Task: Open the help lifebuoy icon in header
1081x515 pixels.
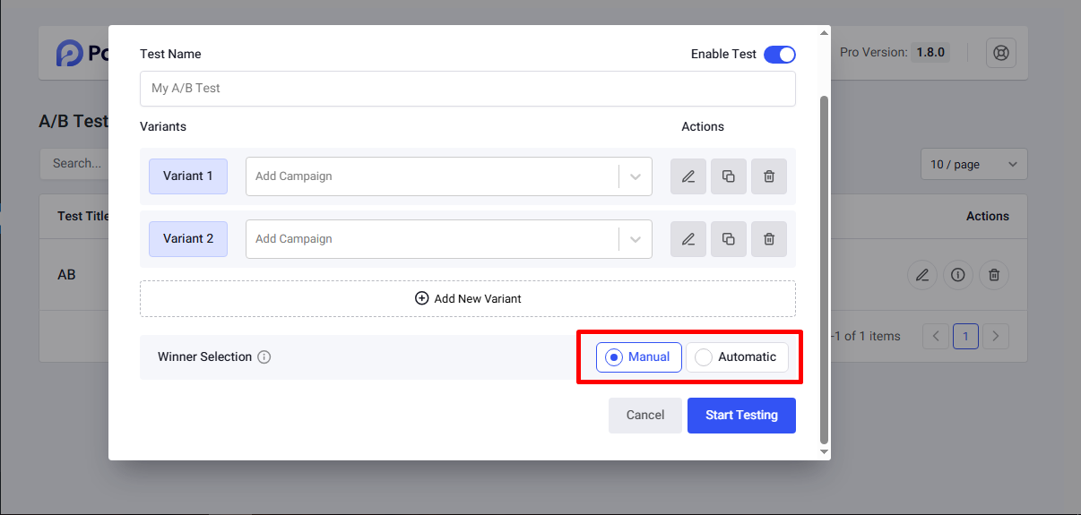Action: pyautogui.click(x=1001, y=53)
